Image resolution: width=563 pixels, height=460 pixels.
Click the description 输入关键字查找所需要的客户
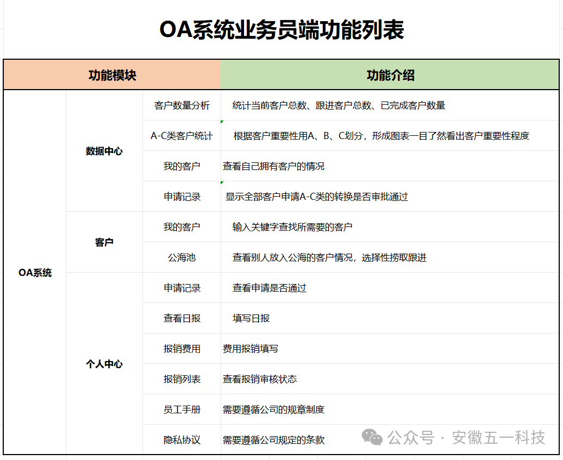click(x=292, y=227)
